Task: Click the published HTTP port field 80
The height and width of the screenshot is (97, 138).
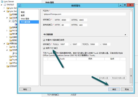Action: point(65,25)
